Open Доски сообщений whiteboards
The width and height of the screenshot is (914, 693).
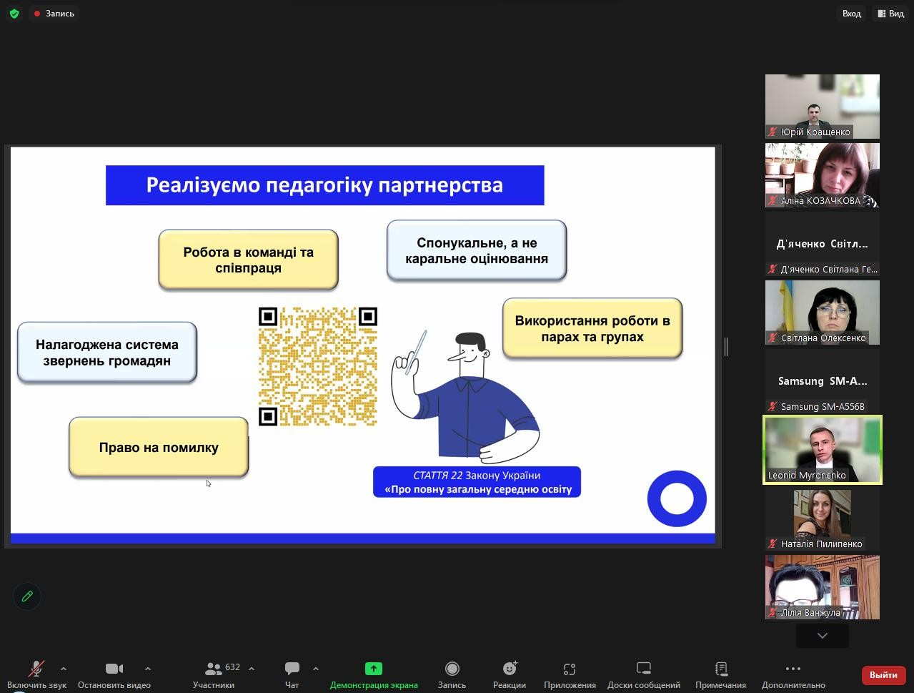[x=644, y=674]
